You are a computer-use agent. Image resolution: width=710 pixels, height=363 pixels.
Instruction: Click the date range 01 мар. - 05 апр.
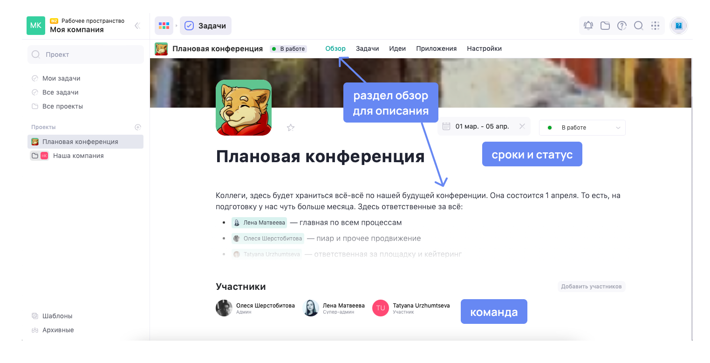coord(483,126)
